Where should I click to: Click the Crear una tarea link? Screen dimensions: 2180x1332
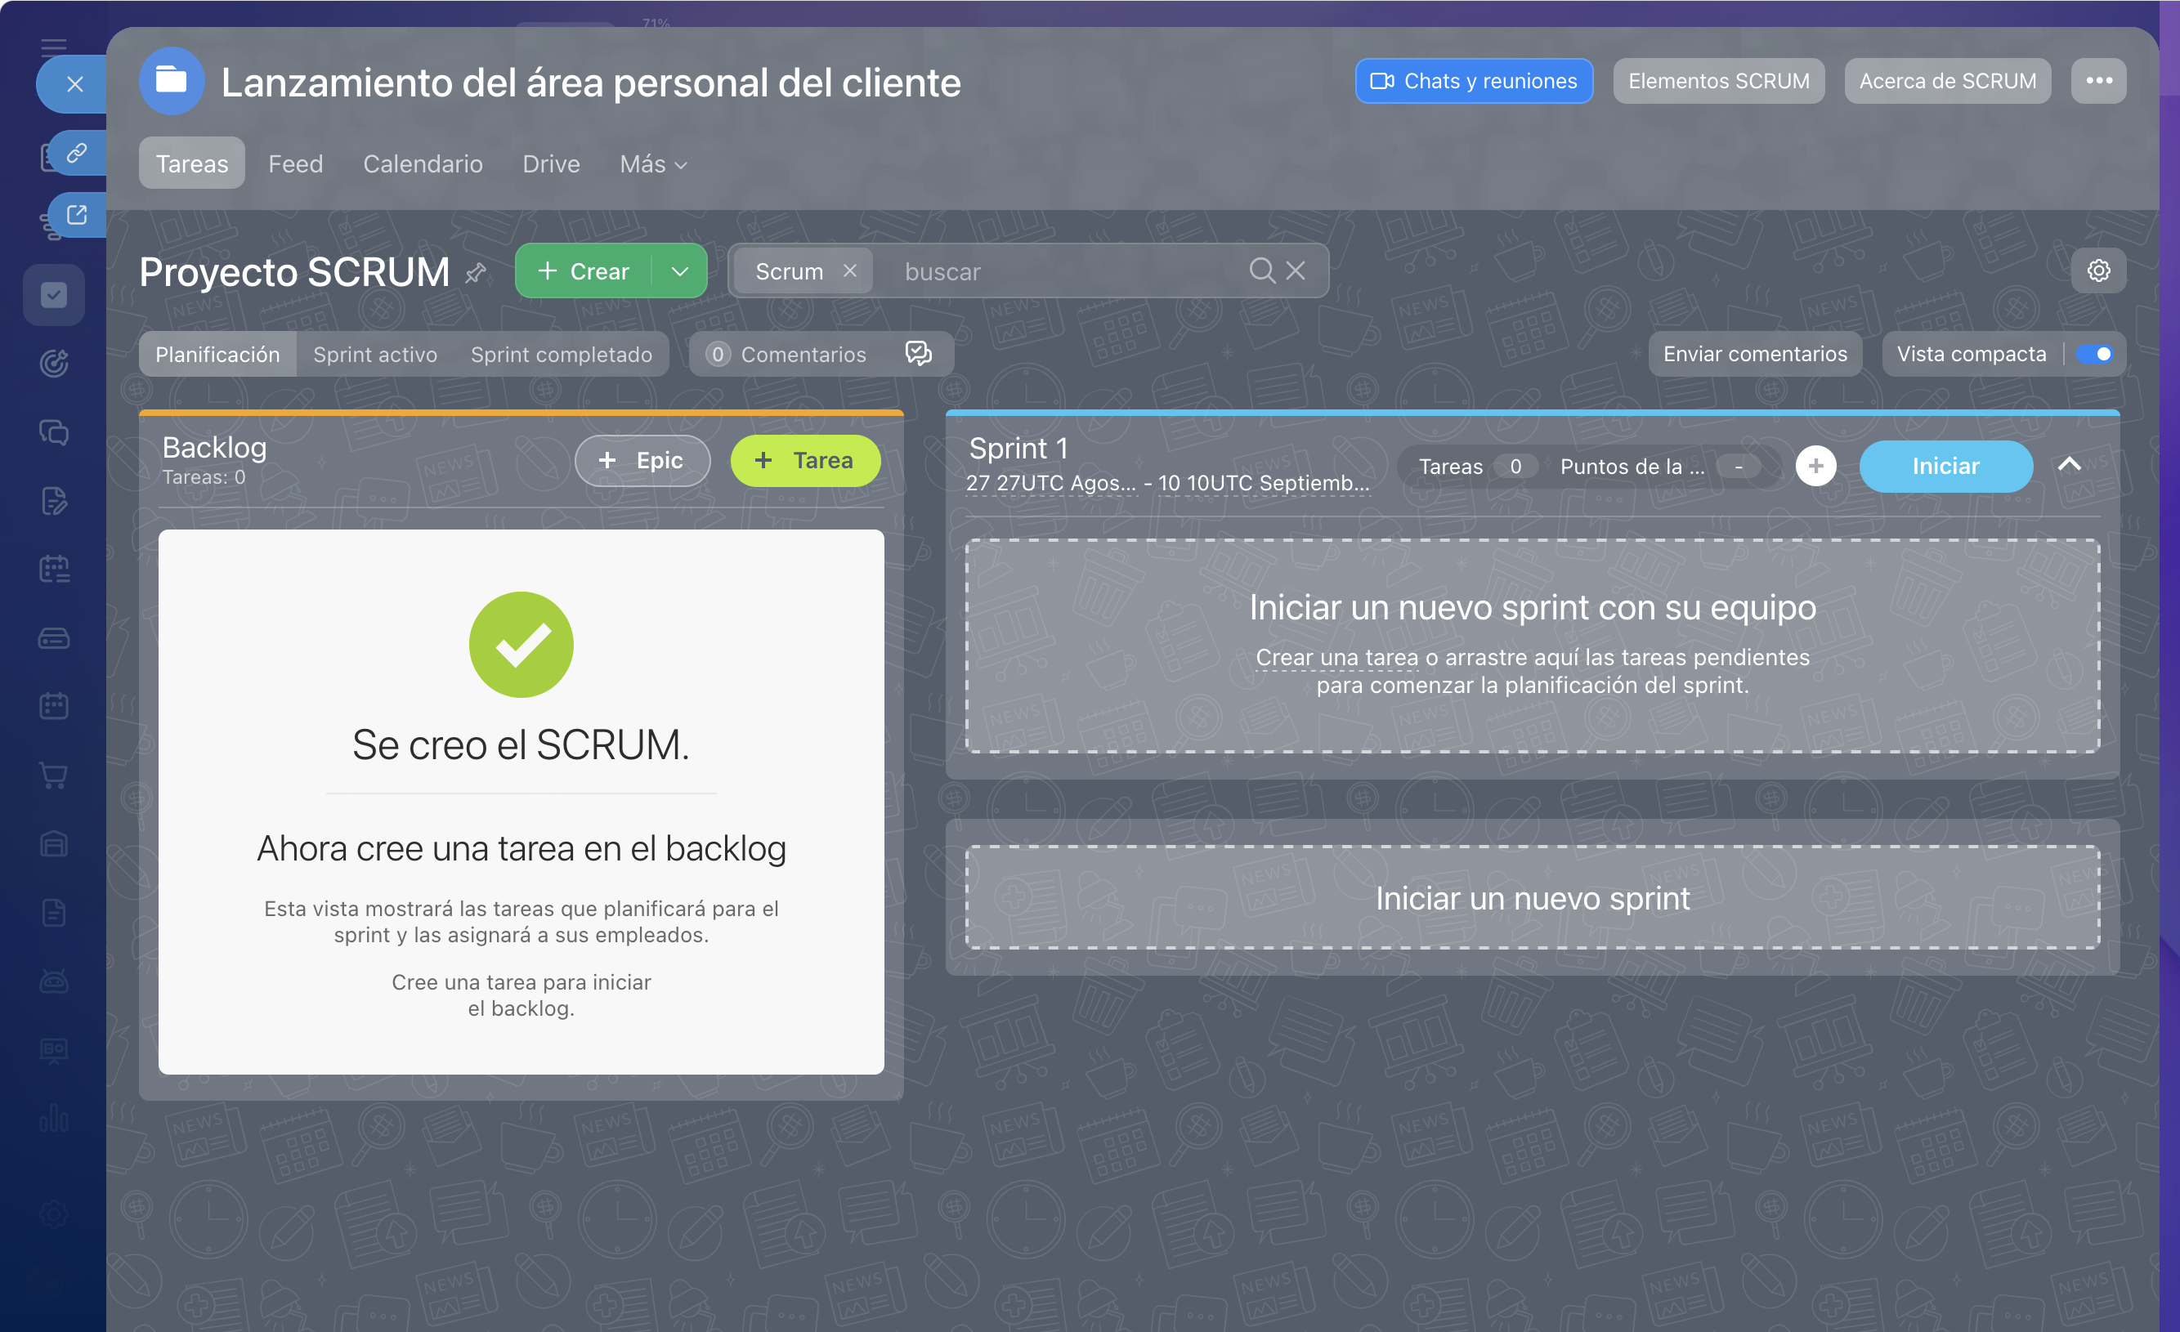click(1336, 657)
